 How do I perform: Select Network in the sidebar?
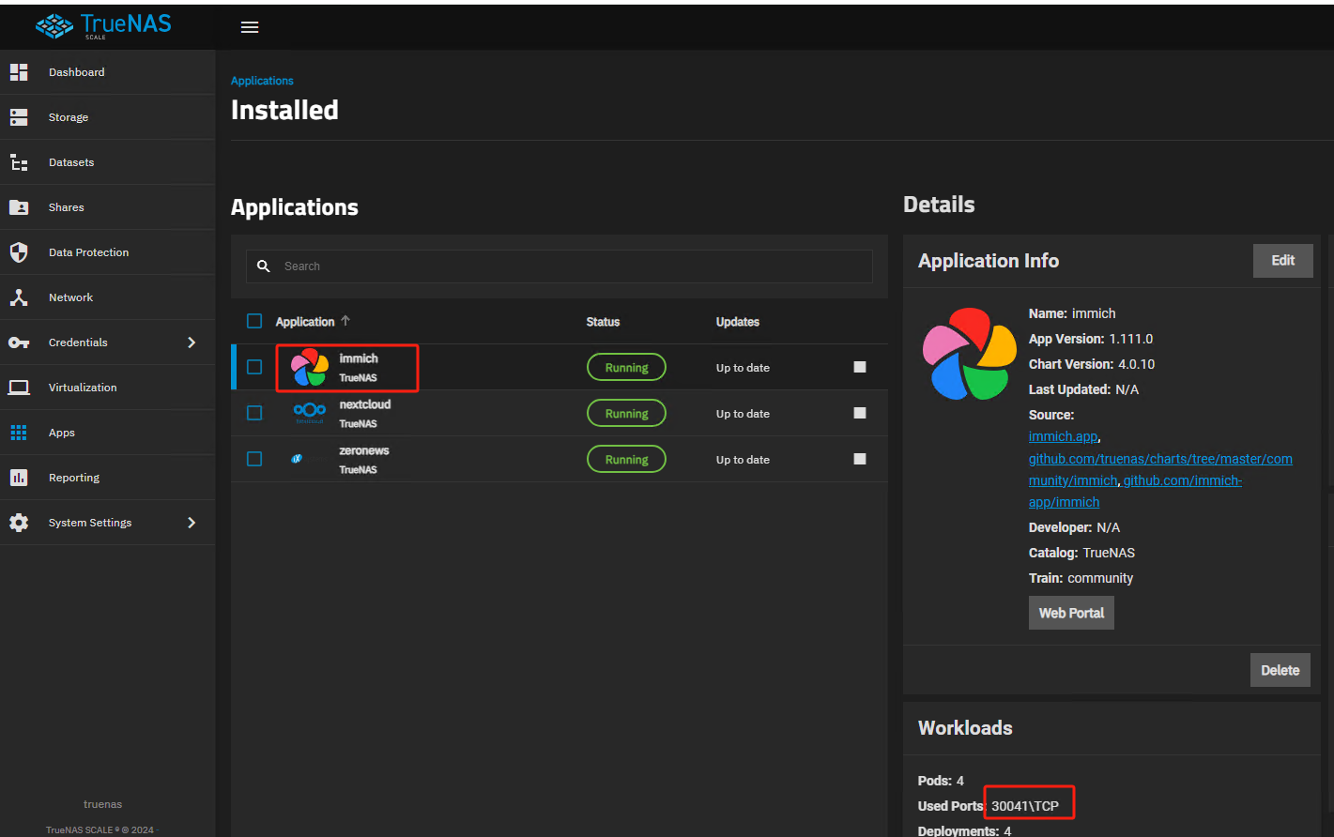click(x=107, y=297)
